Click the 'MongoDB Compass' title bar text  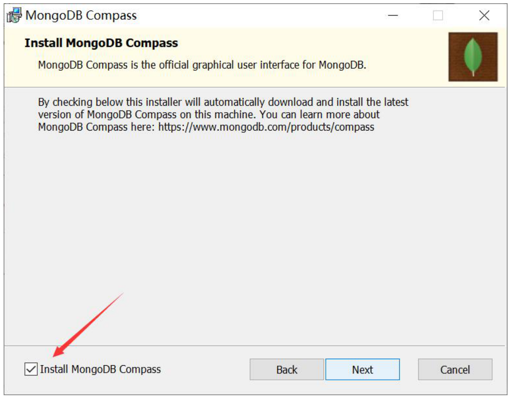[81, 15]
